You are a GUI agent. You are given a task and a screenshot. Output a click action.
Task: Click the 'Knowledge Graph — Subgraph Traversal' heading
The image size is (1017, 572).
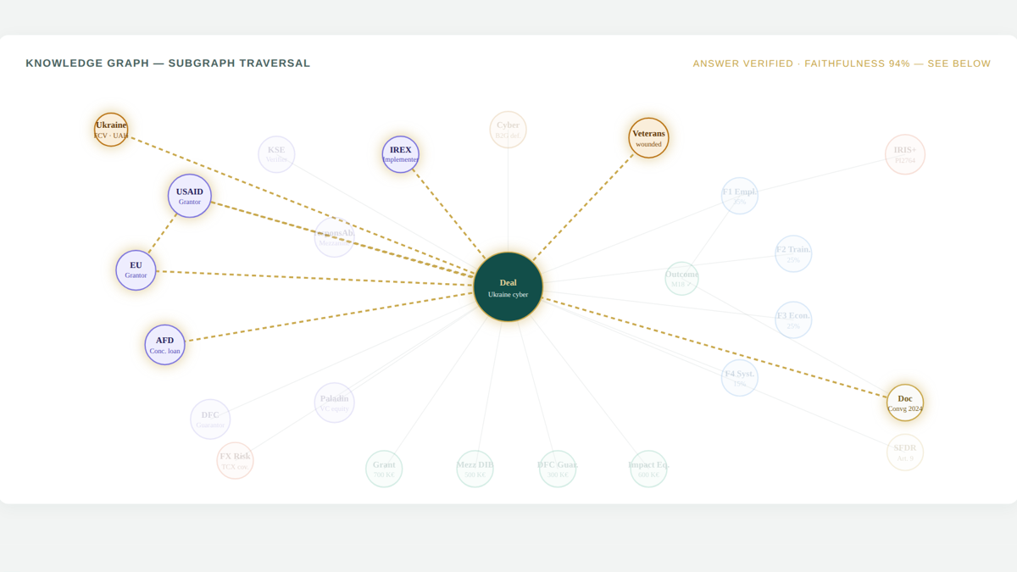pos(168,64)
